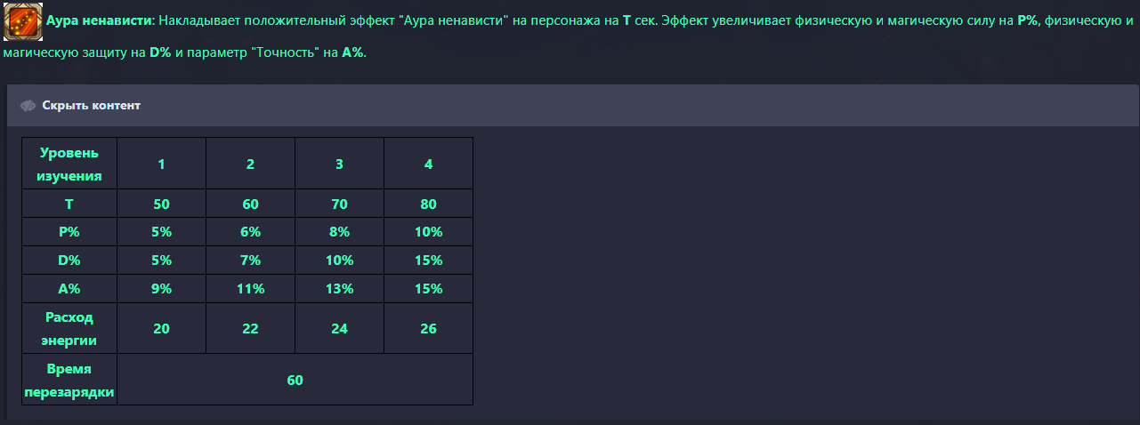
Task: Click the A% value 13% cell
Action: point(339,289)
